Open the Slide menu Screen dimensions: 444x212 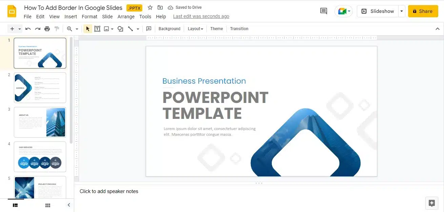[x=107, y=16]
